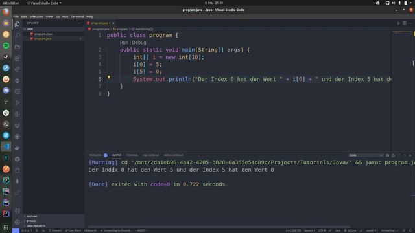The height and width of the screenshot is (233, 415).
Task: Click the Run CodeLens above main
Action: click(124, 43)
